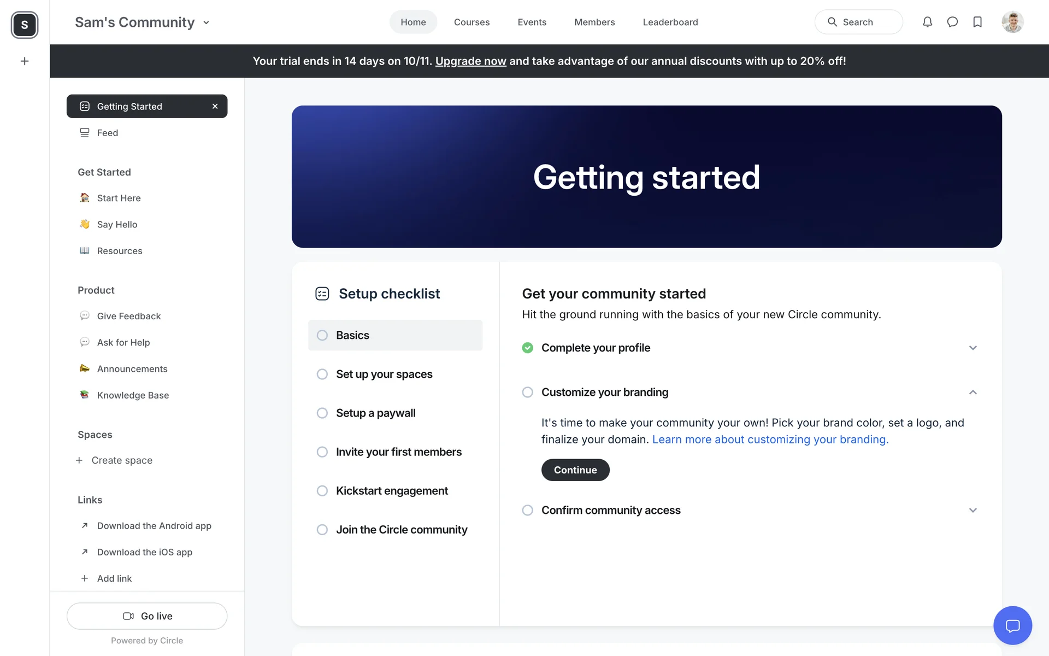Screen dimensions: 1049x656
Task: Select the Setup a paywall checklist circle
Action: tap(322, 413)
